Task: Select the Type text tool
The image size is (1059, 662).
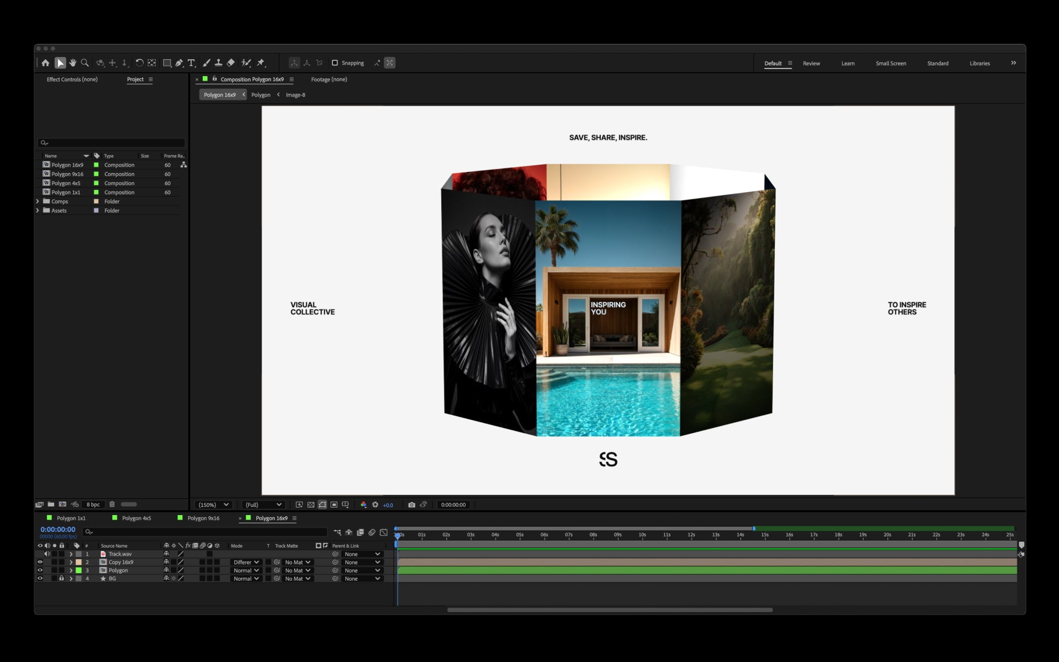Action: [x=191, y=63]
